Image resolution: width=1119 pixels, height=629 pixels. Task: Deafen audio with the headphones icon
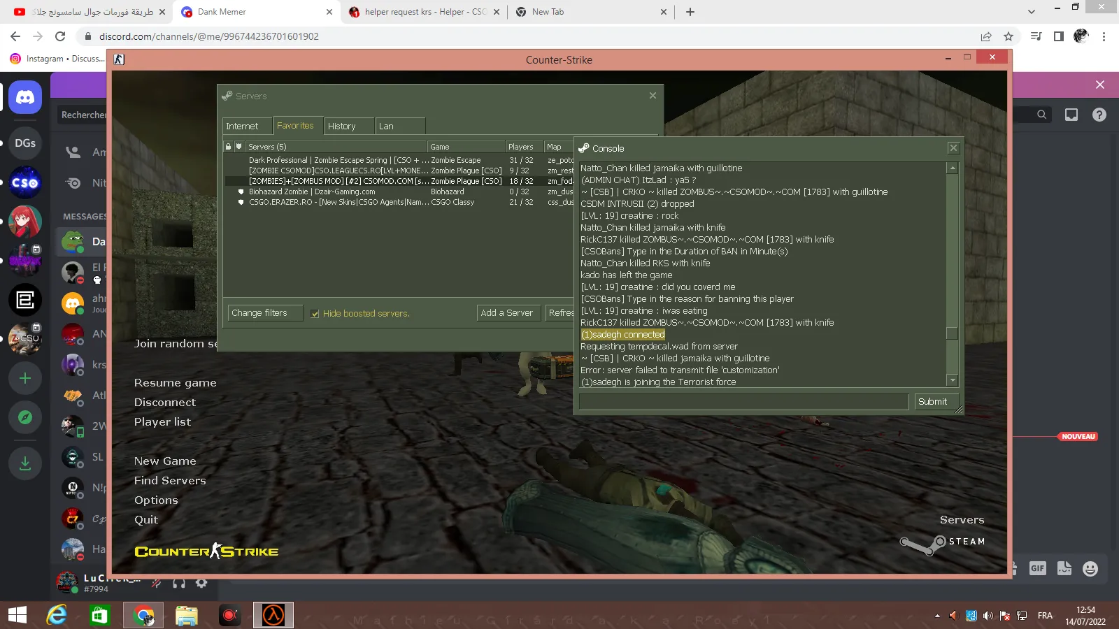(179, 582)
